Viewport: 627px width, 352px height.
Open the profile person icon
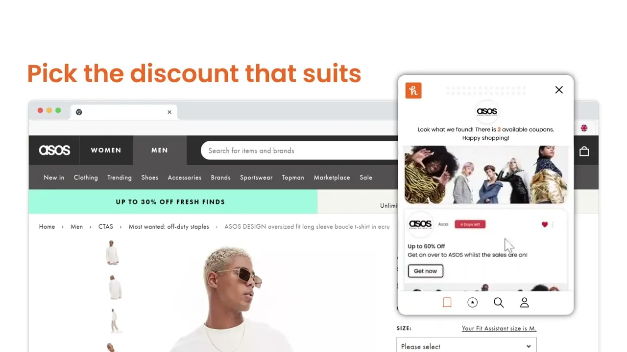pos(525,303)
